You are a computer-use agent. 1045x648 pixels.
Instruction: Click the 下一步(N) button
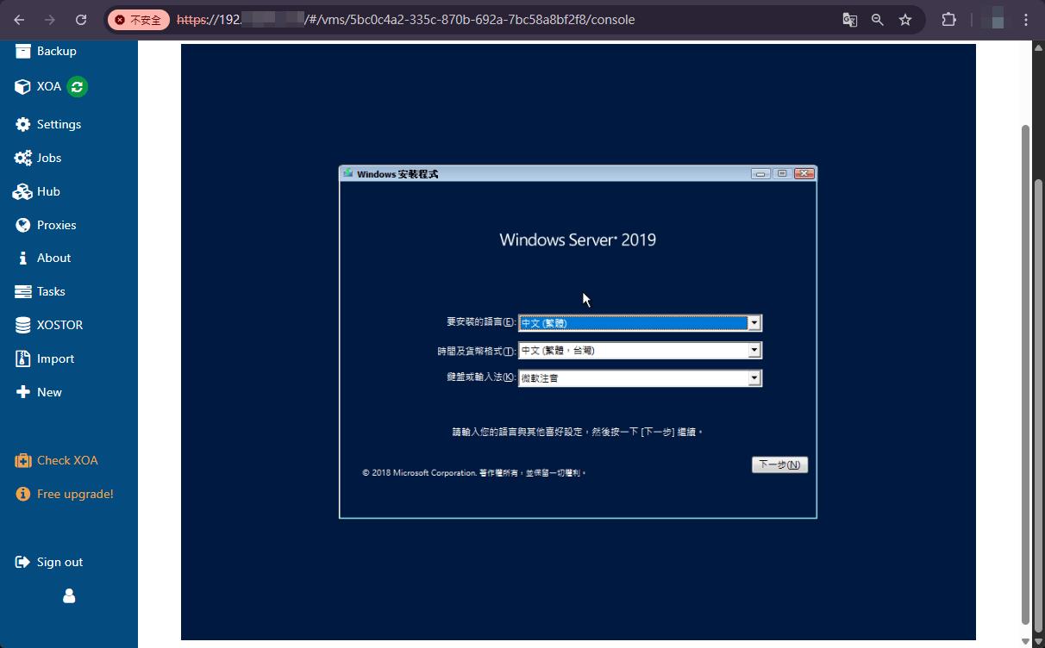tap(779, 465)
